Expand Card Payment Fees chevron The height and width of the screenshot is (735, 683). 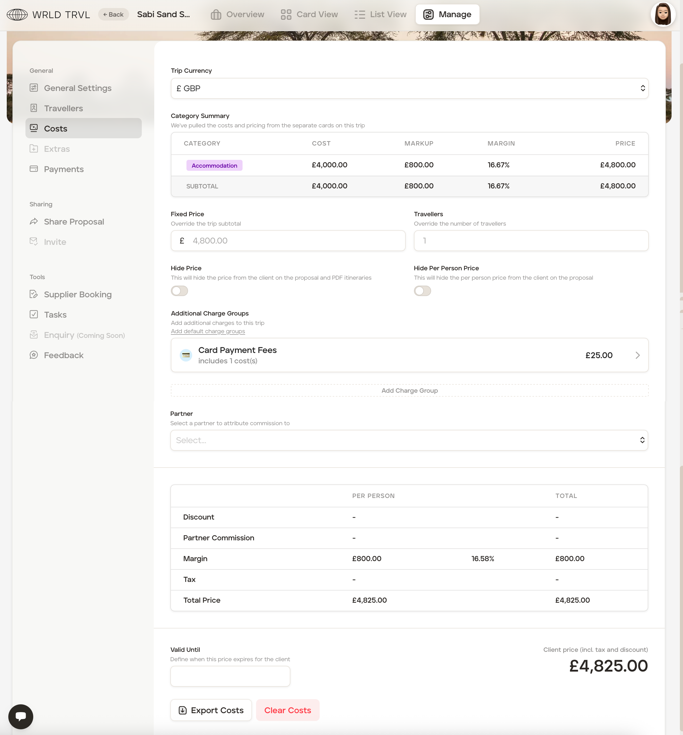pyautogui.click(x=638, y=355)
